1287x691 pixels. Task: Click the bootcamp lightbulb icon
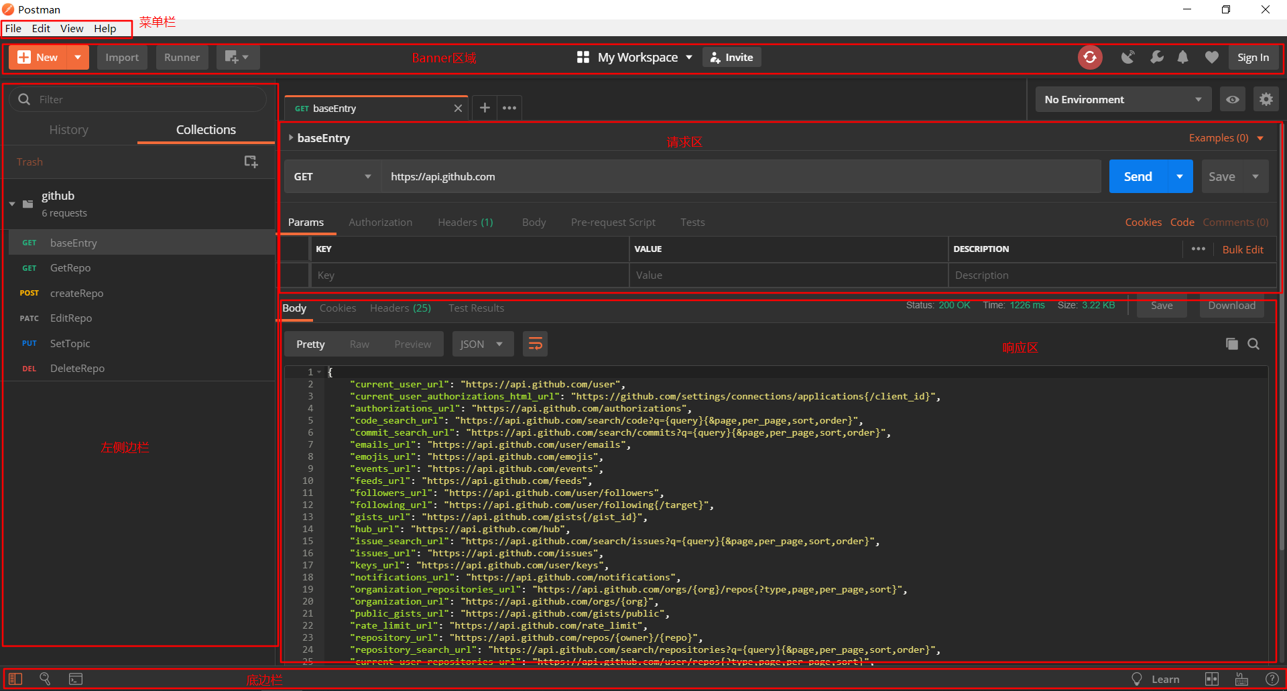[1137, 679]
